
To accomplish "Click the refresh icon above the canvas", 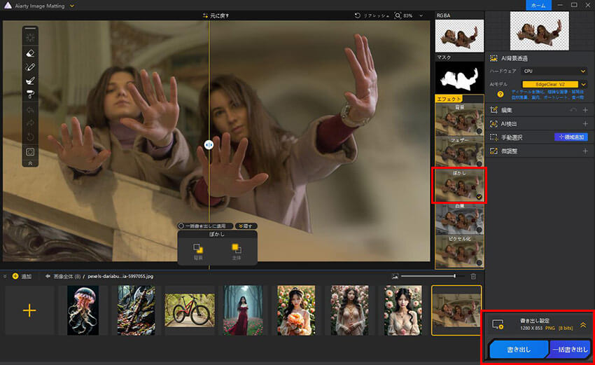I will tap(358, 15).
